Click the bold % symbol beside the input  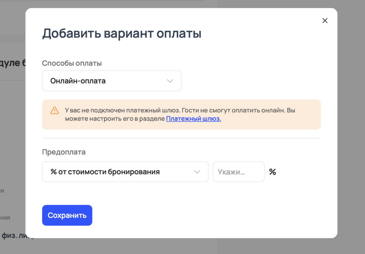273,171
